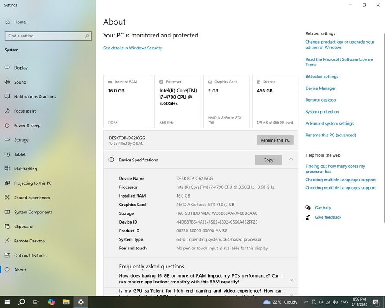
Task: Open Advanced system settings link
Action: [330, 124]
